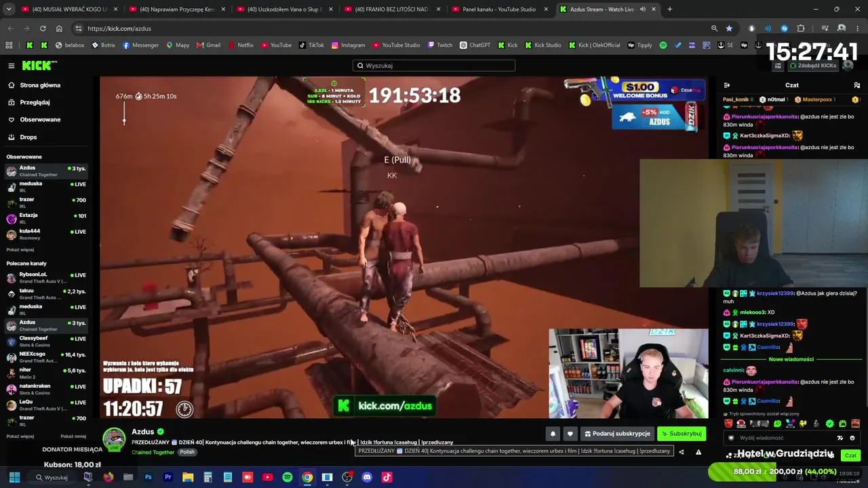Open the TikTok bookmark

click(x=311, y=45)
